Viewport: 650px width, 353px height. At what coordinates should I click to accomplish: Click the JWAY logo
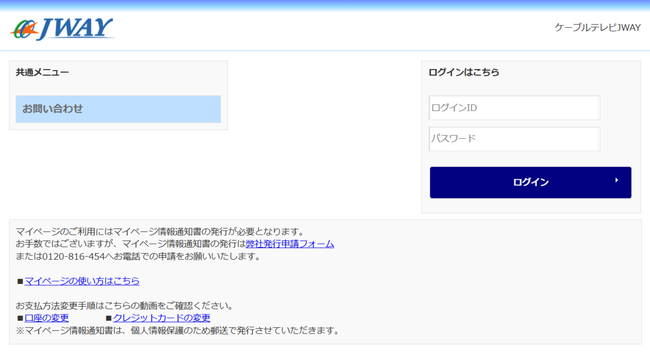point(62,28)
